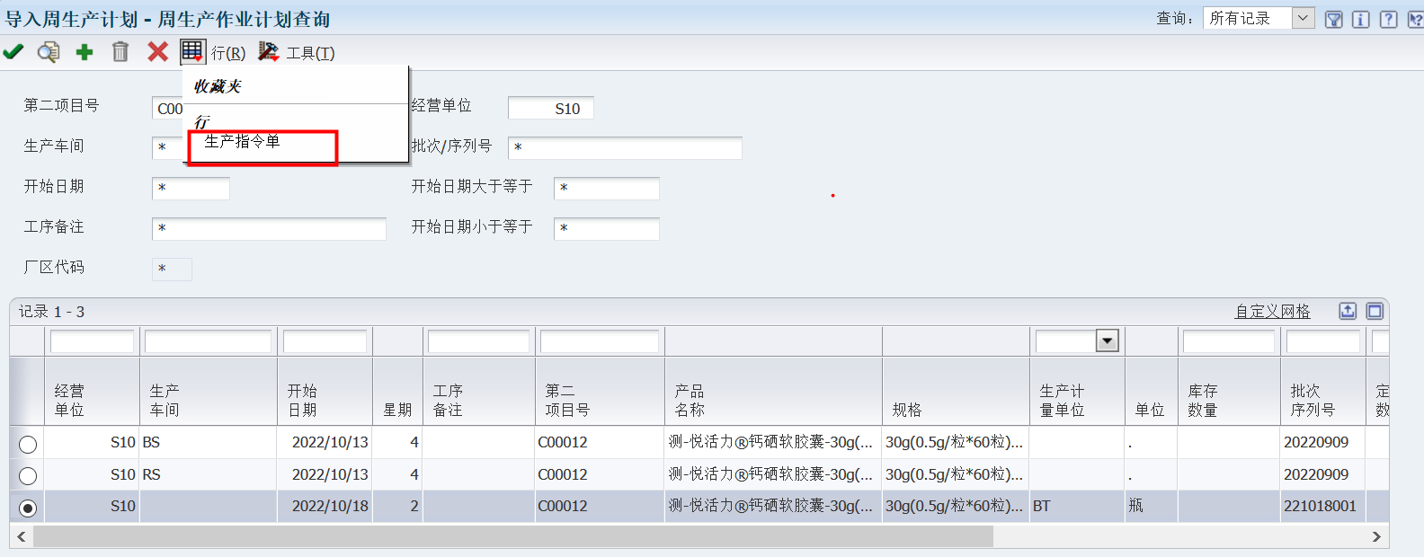Screen dimensions: 1424x557
Task: Expand the 查询 所有记录 dropdown
Action: 1303,18
